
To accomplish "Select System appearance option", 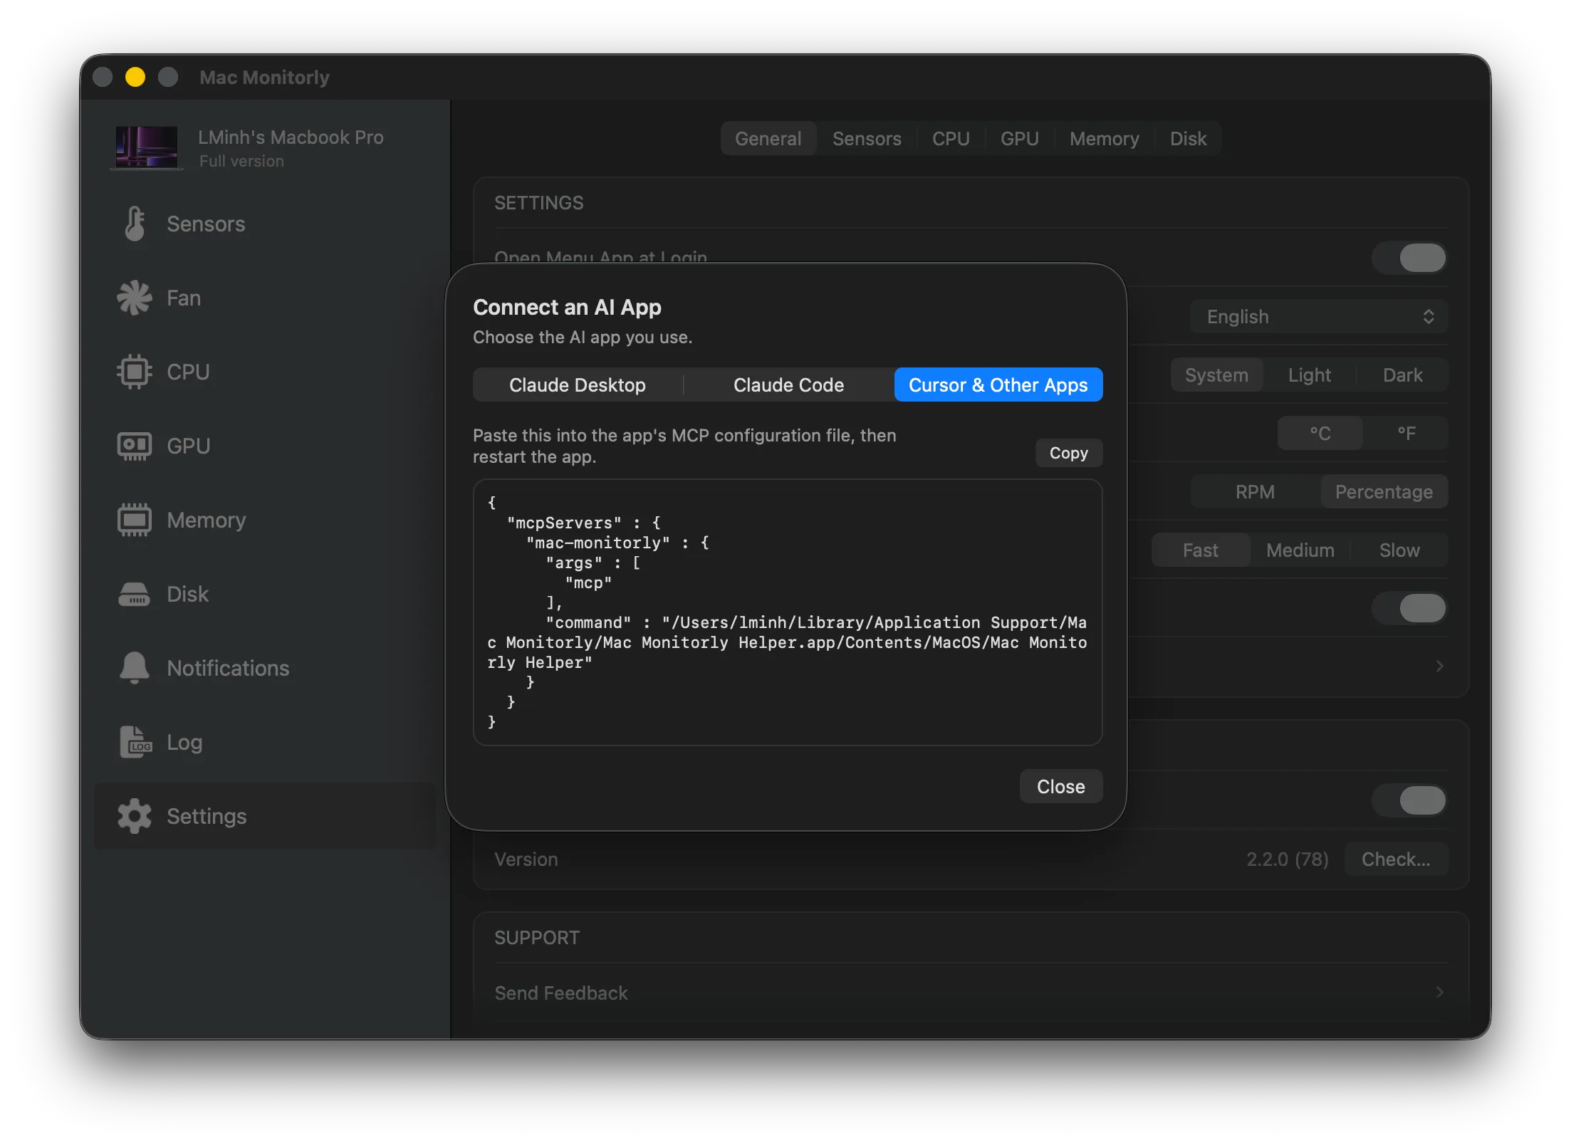I will (1216, 375).
